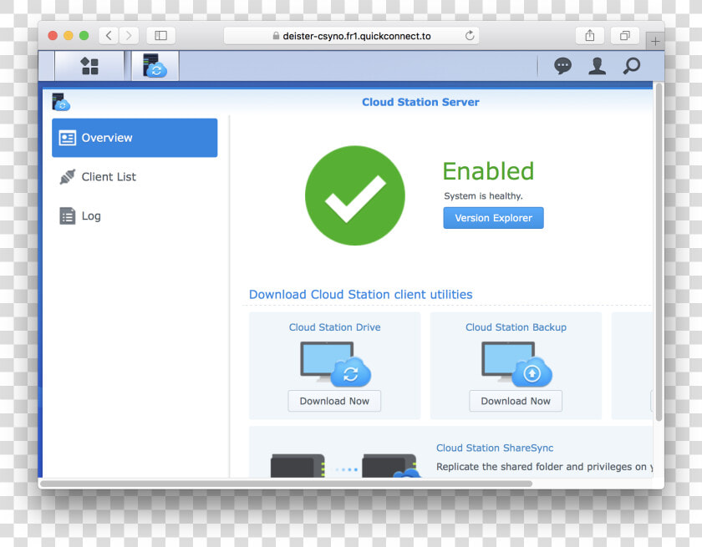
Task: Click Download Cloud Station client utilities heading
Action: (x=360, y=294)
